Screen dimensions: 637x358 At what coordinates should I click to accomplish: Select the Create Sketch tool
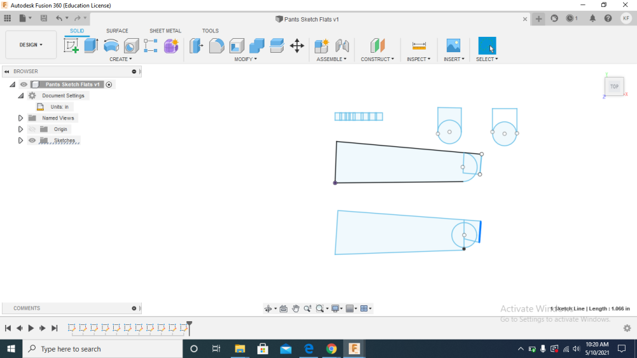(x=71, y=46)
